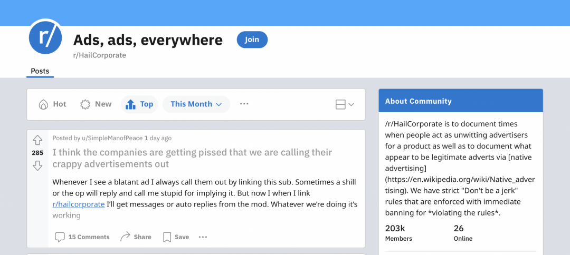Image resolution: width=570 pixels, height=255 pixels.
Task: Expand the This Month time filter
Action: (196, 104)
